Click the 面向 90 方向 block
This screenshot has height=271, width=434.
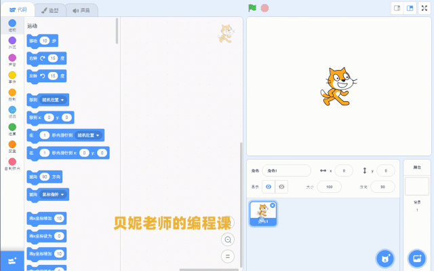pos(45,177)
